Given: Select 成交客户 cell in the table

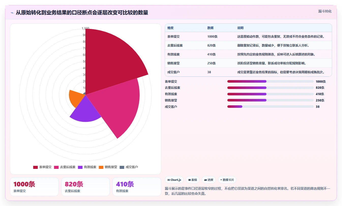Looking at the screenshot, I should [173, 72].
